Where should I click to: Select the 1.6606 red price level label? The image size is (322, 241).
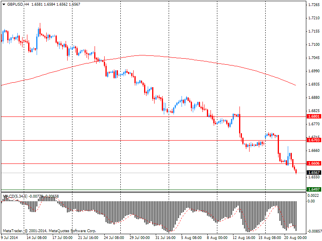[x=314, y=163]
